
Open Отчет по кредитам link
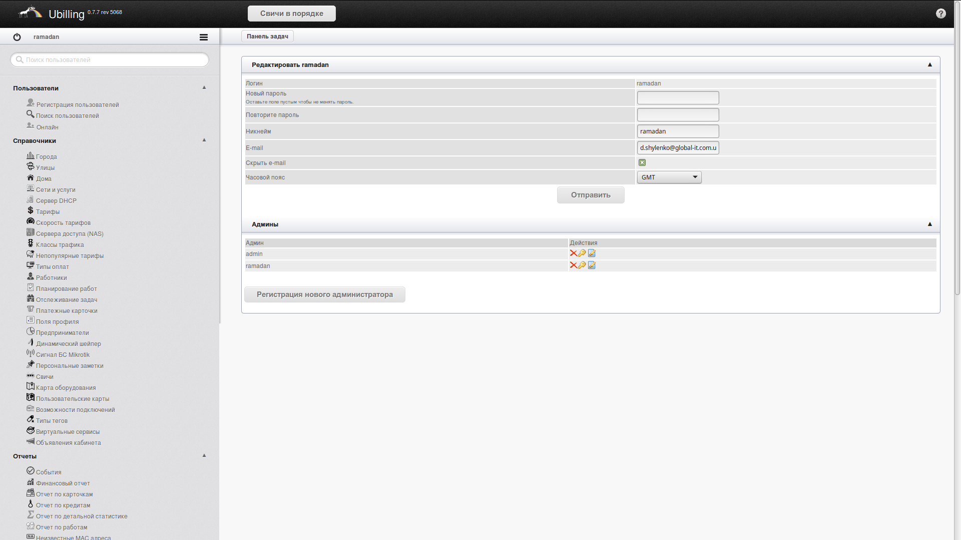(63, 505)
